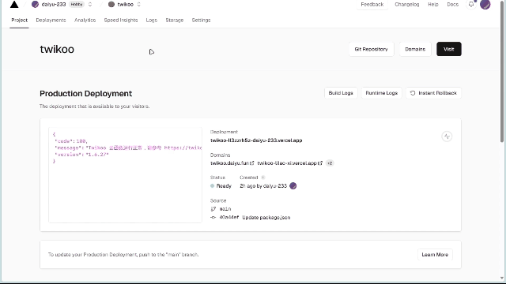This screenshot has width=506, height=284.
Task: Open the Help link
Action: coord(433,5)
